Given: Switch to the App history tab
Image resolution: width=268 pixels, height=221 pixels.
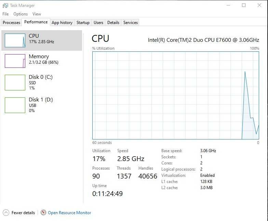Looking at the screenshot, I should tap(62, 23).
